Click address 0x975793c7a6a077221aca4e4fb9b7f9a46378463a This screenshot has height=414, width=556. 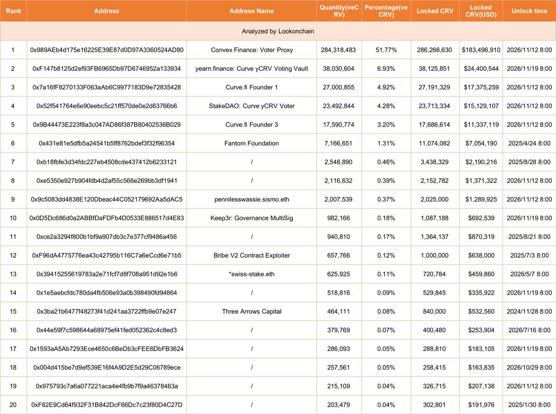pyautogui.click(x=107, y=386)
